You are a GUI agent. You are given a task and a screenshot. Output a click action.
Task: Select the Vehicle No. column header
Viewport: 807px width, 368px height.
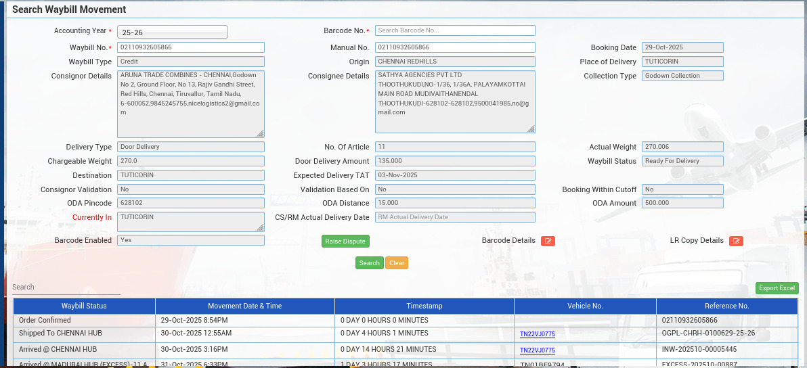click(584, 306)
